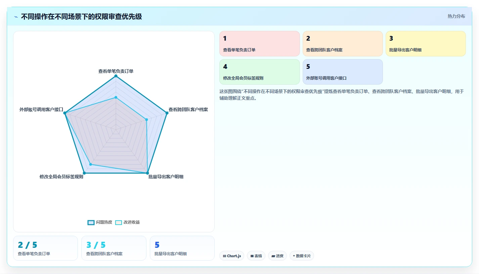
Task: Click the 数据卡片 tag
Action: 302,256
